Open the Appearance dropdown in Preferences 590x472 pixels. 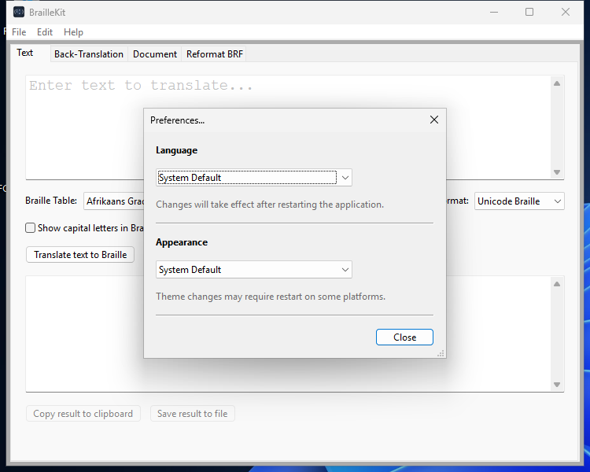click(x=254, y=270)
